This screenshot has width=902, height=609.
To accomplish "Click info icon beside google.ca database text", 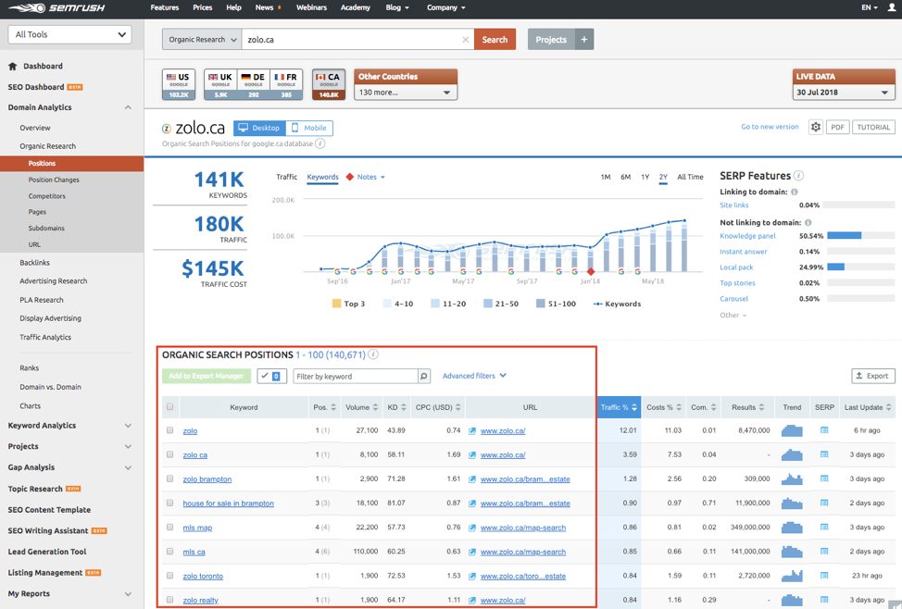I will 320,143.
